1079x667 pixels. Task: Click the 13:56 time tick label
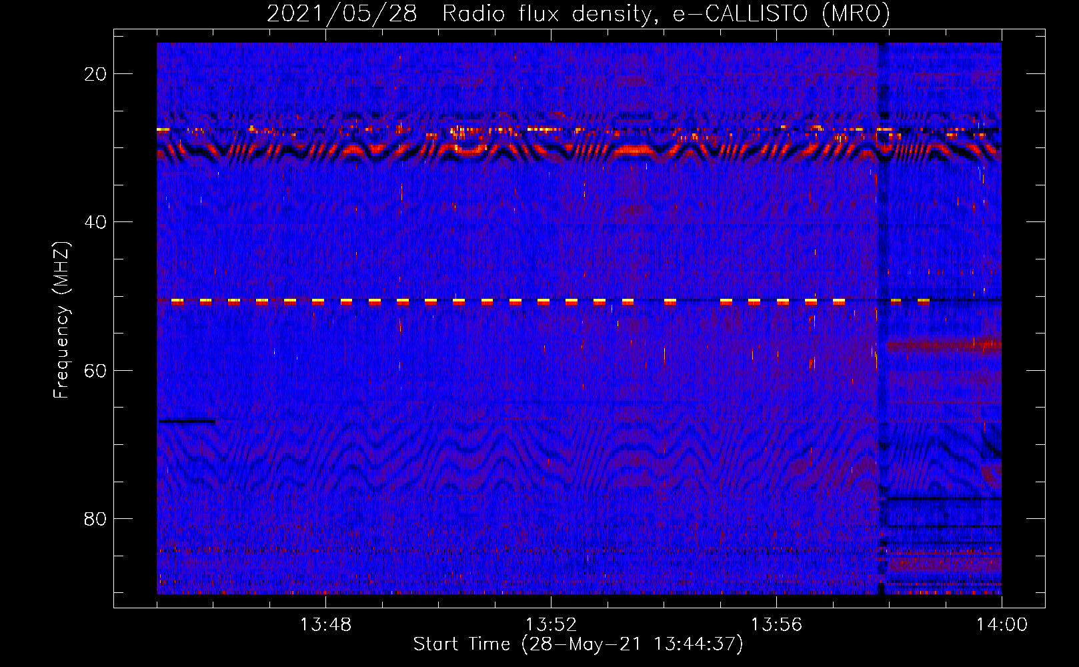click(x=776, y=625)
